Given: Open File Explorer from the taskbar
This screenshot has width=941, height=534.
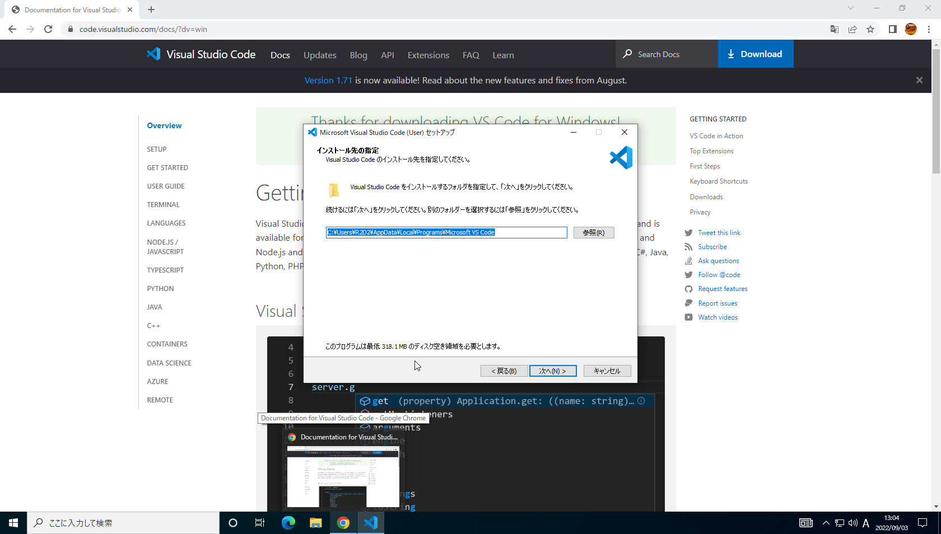Looking at the screenshot, I should (316, 523).
